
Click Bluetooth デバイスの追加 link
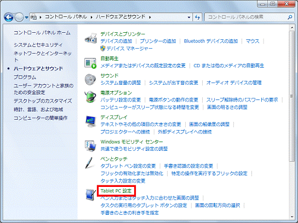click(x=211, y=41)
